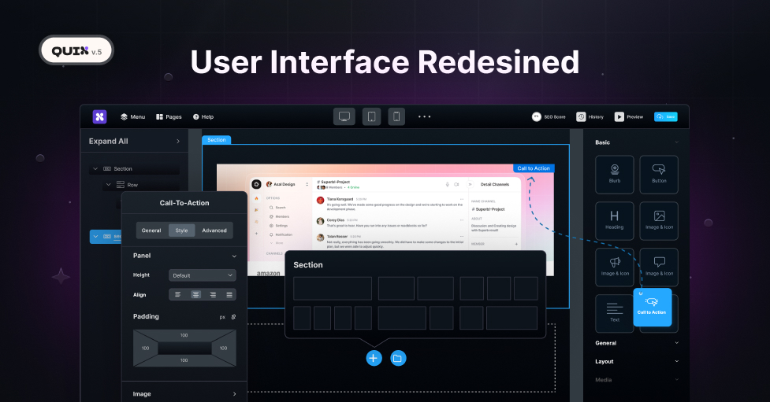Click the Preview button
Viewport: 770px width, 402px height.
629,116
